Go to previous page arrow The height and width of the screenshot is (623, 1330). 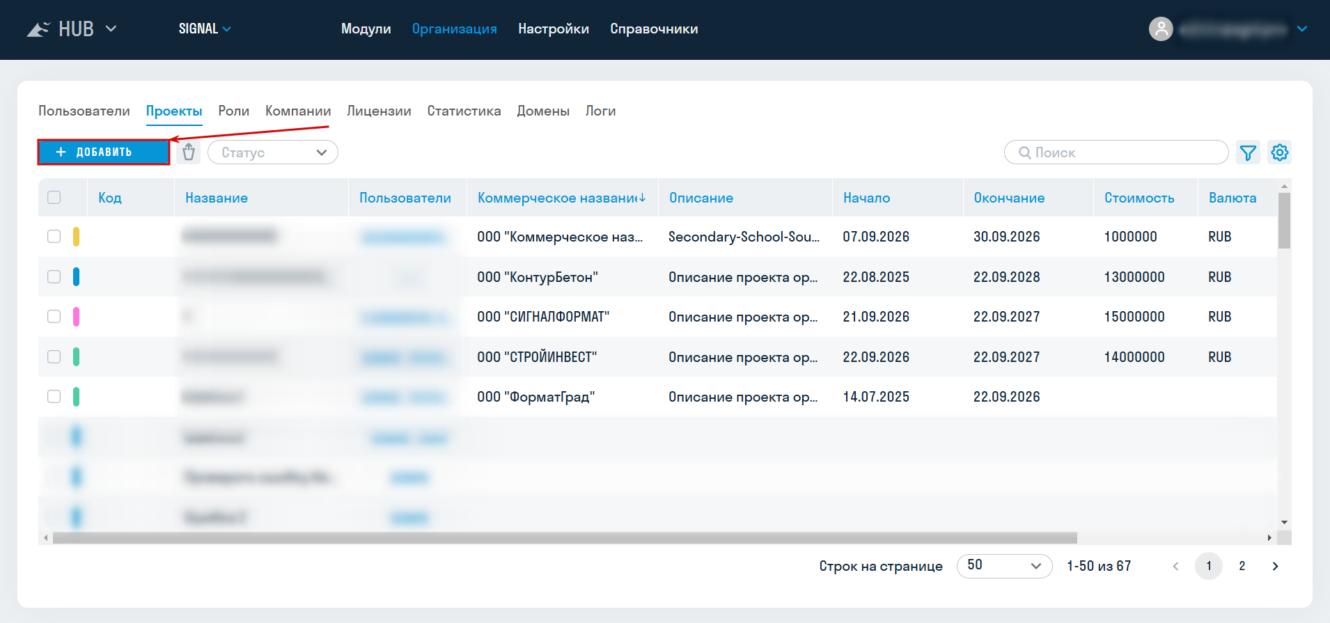[1175, 566]
